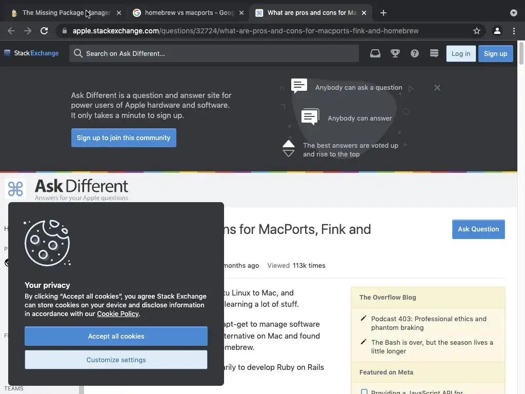
Task: Click the 'Your privacy' heading
Action: [47, 285]
